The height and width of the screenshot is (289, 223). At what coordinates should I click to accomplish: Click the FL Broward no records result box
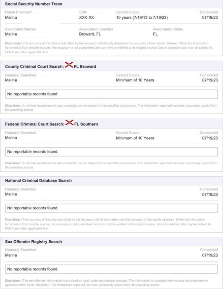pyautogui.click(x=111, y=94)
